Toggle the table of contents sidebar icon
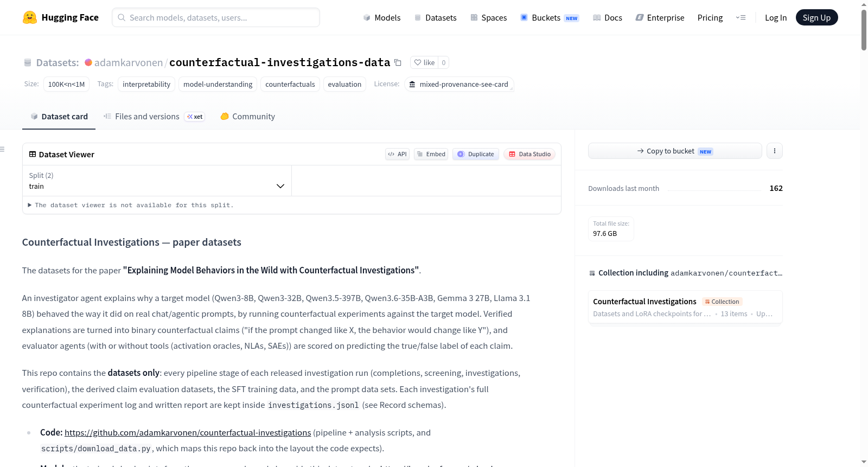The width and height of the screenshot is (868, 467). click(x=3, y=149)
